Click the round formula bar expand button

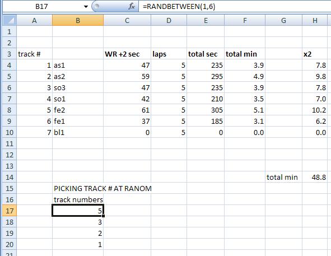click(x=96, y=7)
